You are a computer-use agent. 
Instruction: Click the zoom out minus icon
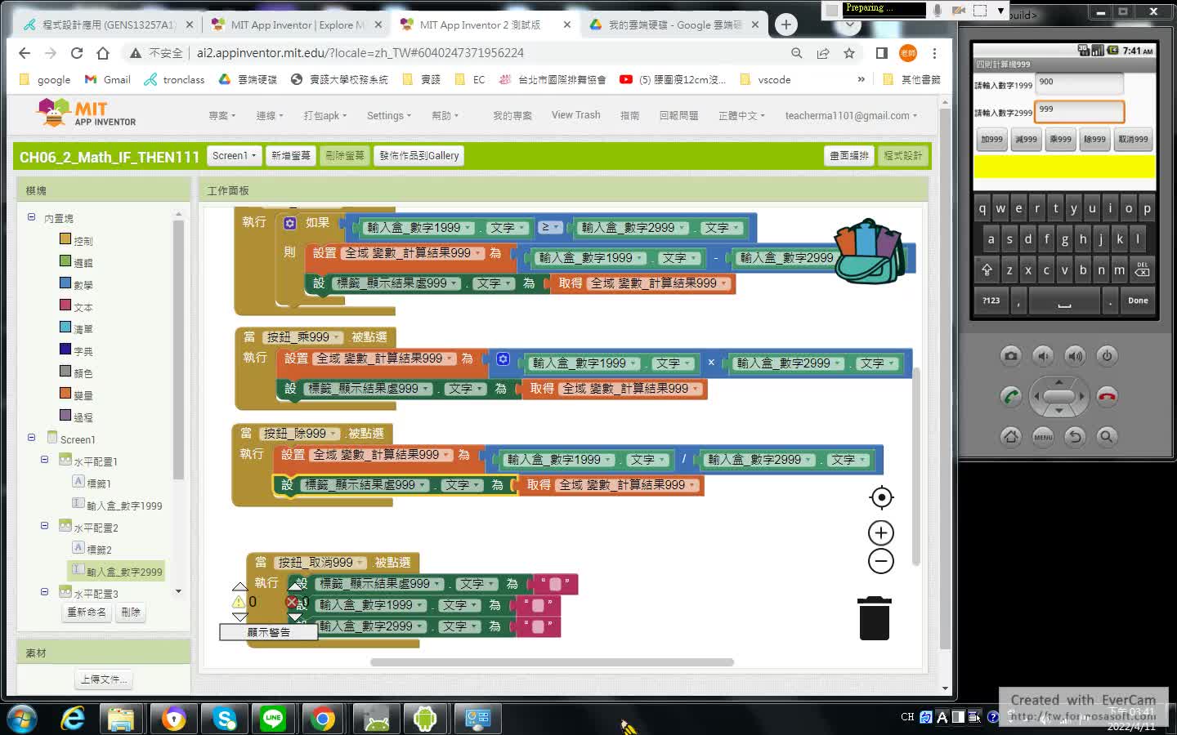(880, 561)
